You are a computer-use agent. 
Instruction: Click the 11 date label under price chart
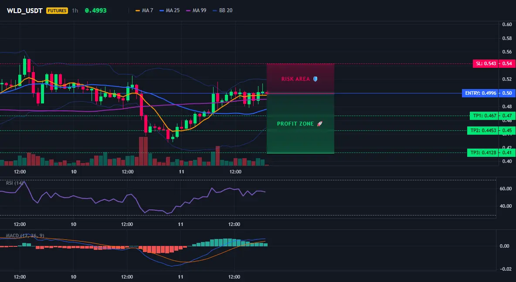[181, 172]
